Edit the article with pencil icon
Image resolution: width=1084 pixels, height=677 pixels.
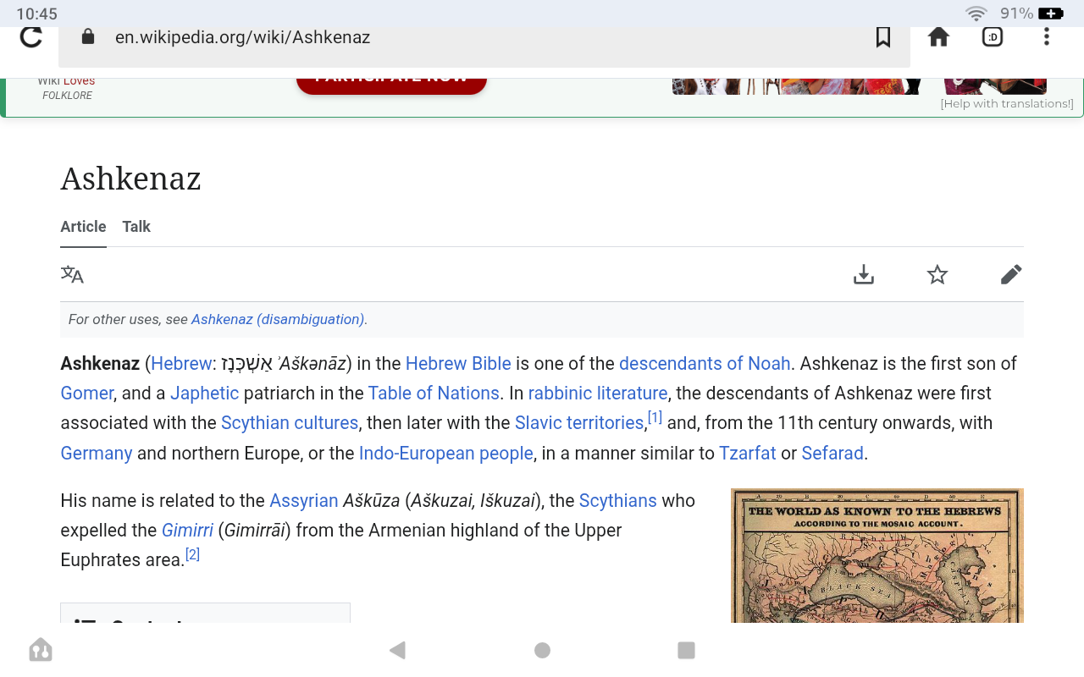click(x=1010, y=275)
